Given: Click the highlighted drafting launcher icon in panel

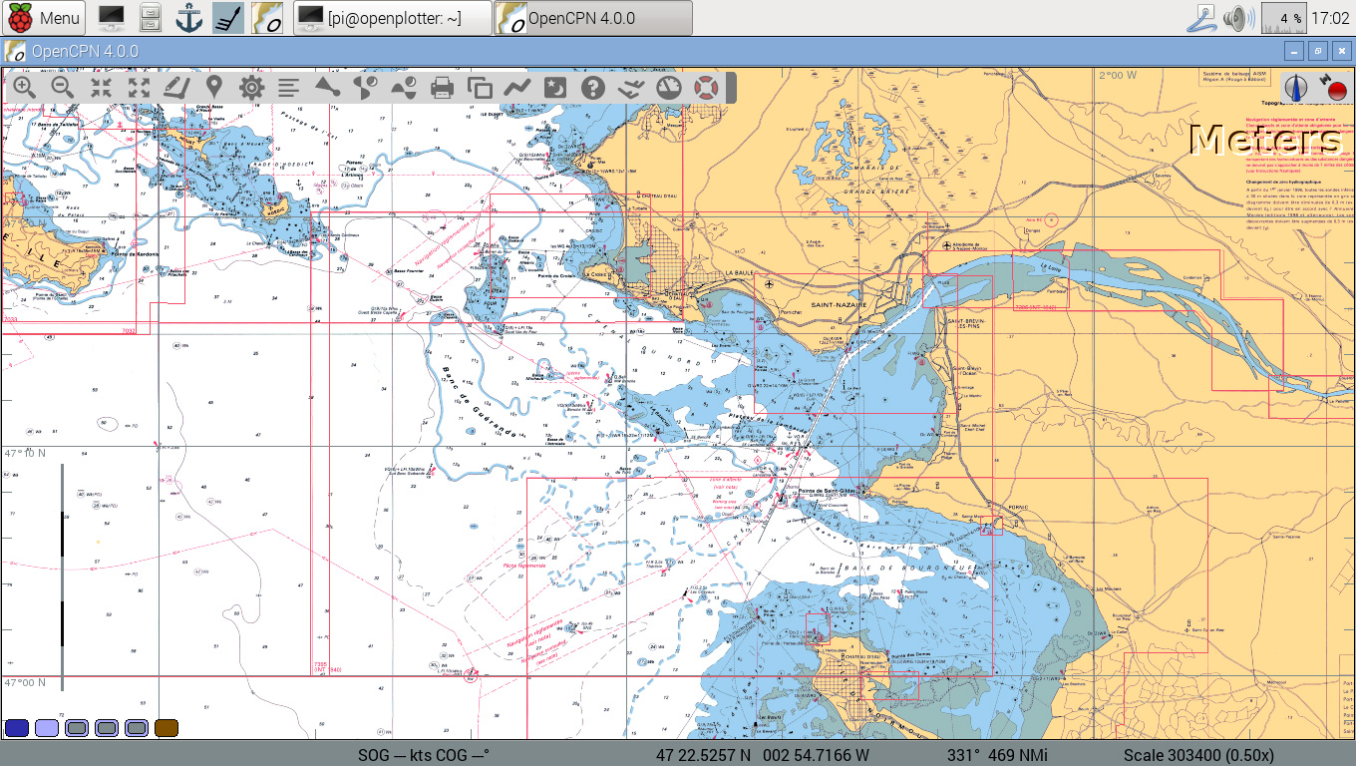Looking at the screenshot, I should point(228,18).
